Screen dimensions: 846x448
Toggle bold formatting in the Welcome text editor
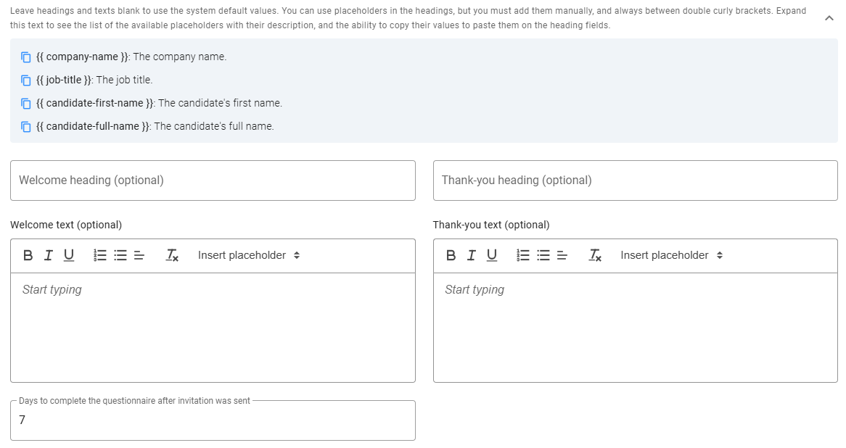(28, 255)
